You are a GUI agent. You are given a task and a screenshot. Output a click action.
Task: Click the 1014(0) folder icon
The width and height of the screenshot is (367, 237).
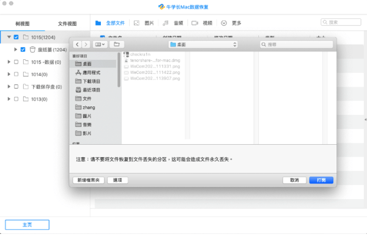(x=26, y=75)
